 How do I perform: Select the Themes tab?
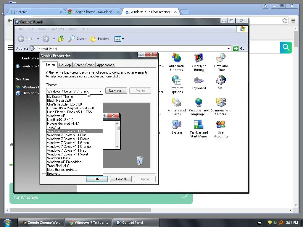tap(50, 64)
